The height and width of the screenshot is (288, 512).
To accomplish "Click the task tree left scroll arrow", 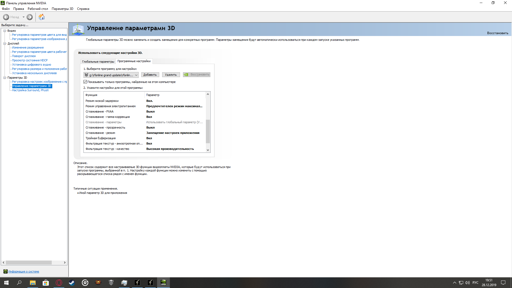I will [3, 263].
